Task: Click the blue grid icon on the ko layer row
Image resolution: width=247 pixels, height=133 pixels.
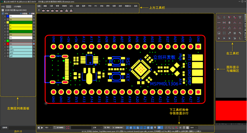Action: point(34,44)
